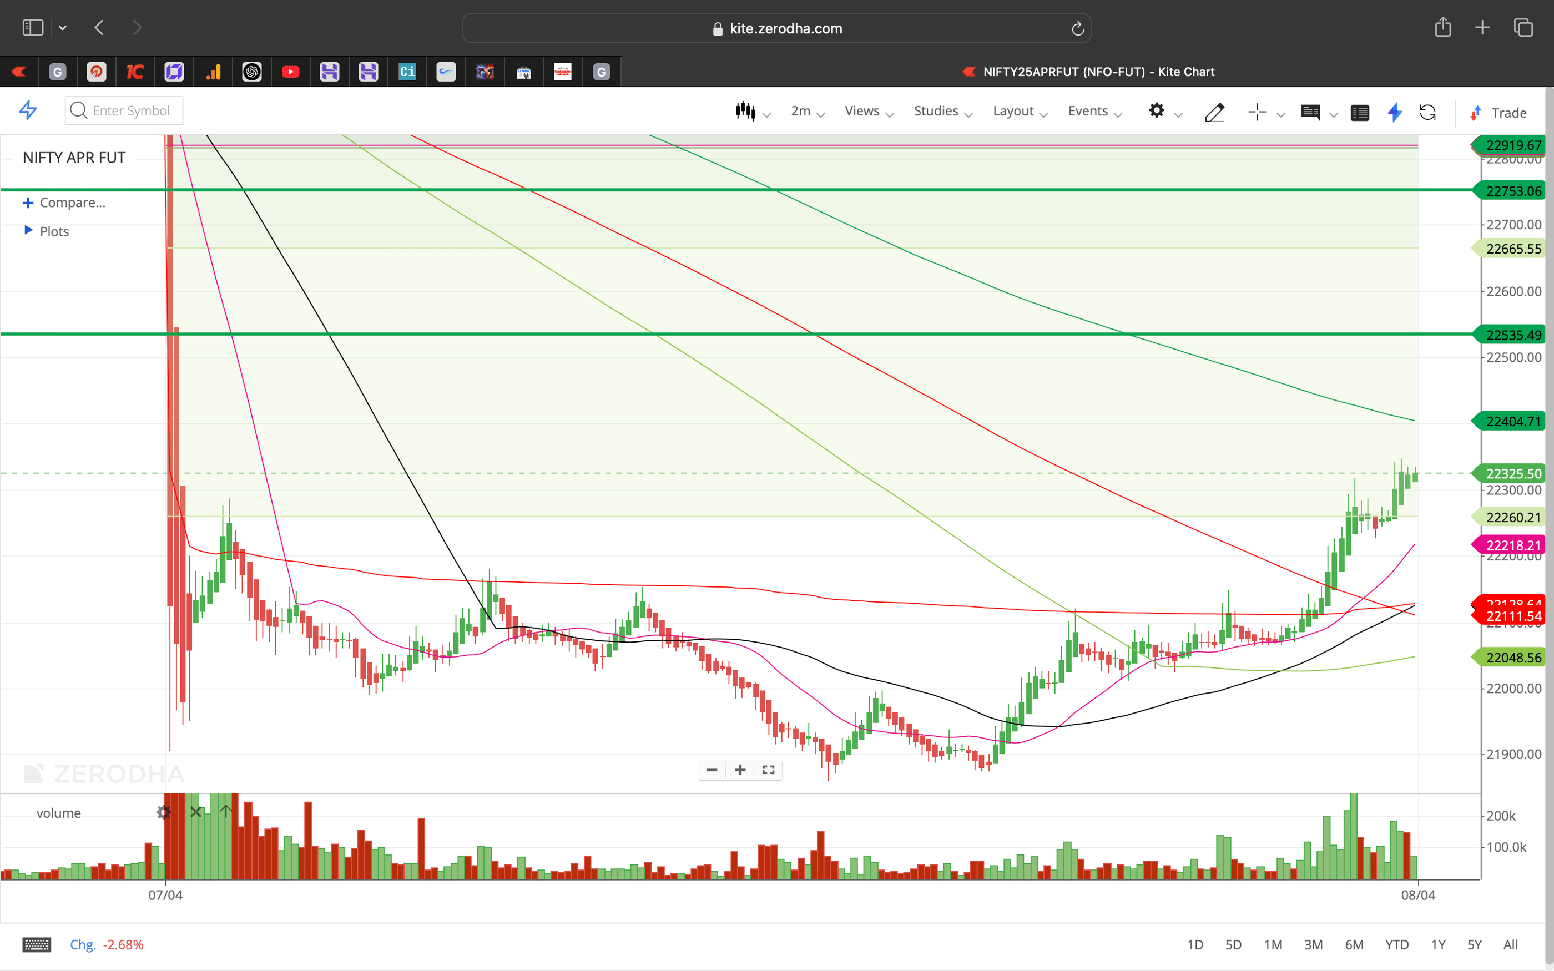Click the chart settings gear icon

pos(1157,111)
